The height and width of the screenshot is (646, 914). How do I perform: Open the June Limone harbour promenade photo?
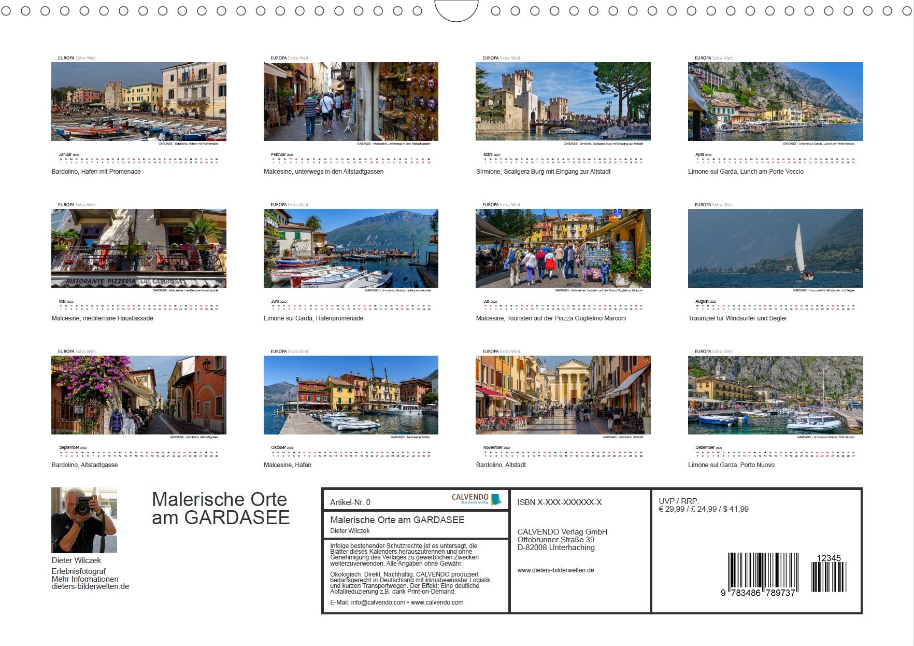click(x=351, y=248)
